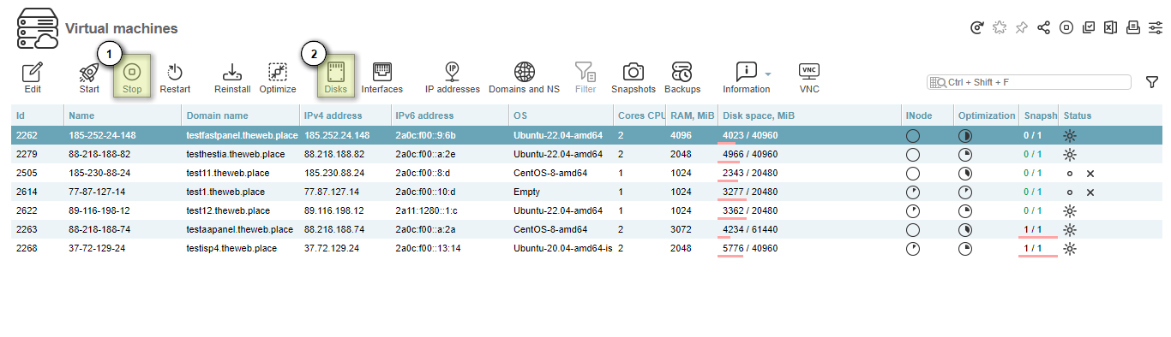The image size is (1171, 337).
Task: Sort by the Id column header
Action: pos(37,115)
